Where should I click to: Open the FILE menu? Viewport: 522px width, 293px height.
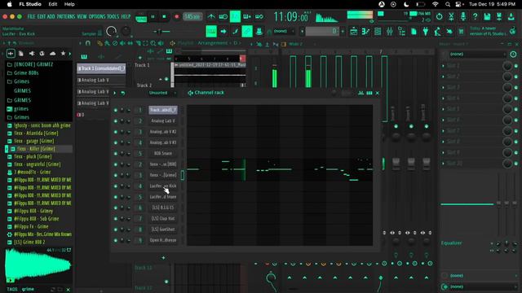click(31, 16)
